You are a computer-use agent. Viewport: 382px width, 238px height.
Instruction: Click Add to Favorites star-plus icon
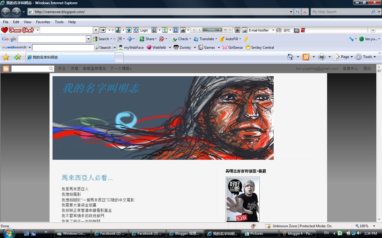[x=18, y=57]
